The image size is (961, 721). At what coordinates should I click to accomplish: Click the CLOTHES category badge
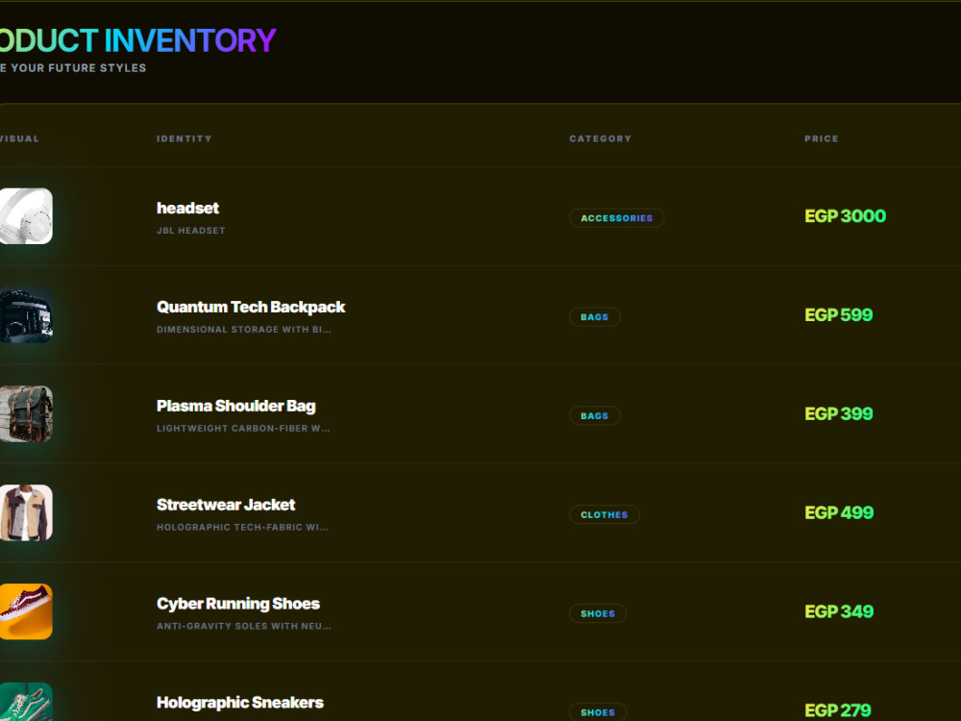pos(604,515)
